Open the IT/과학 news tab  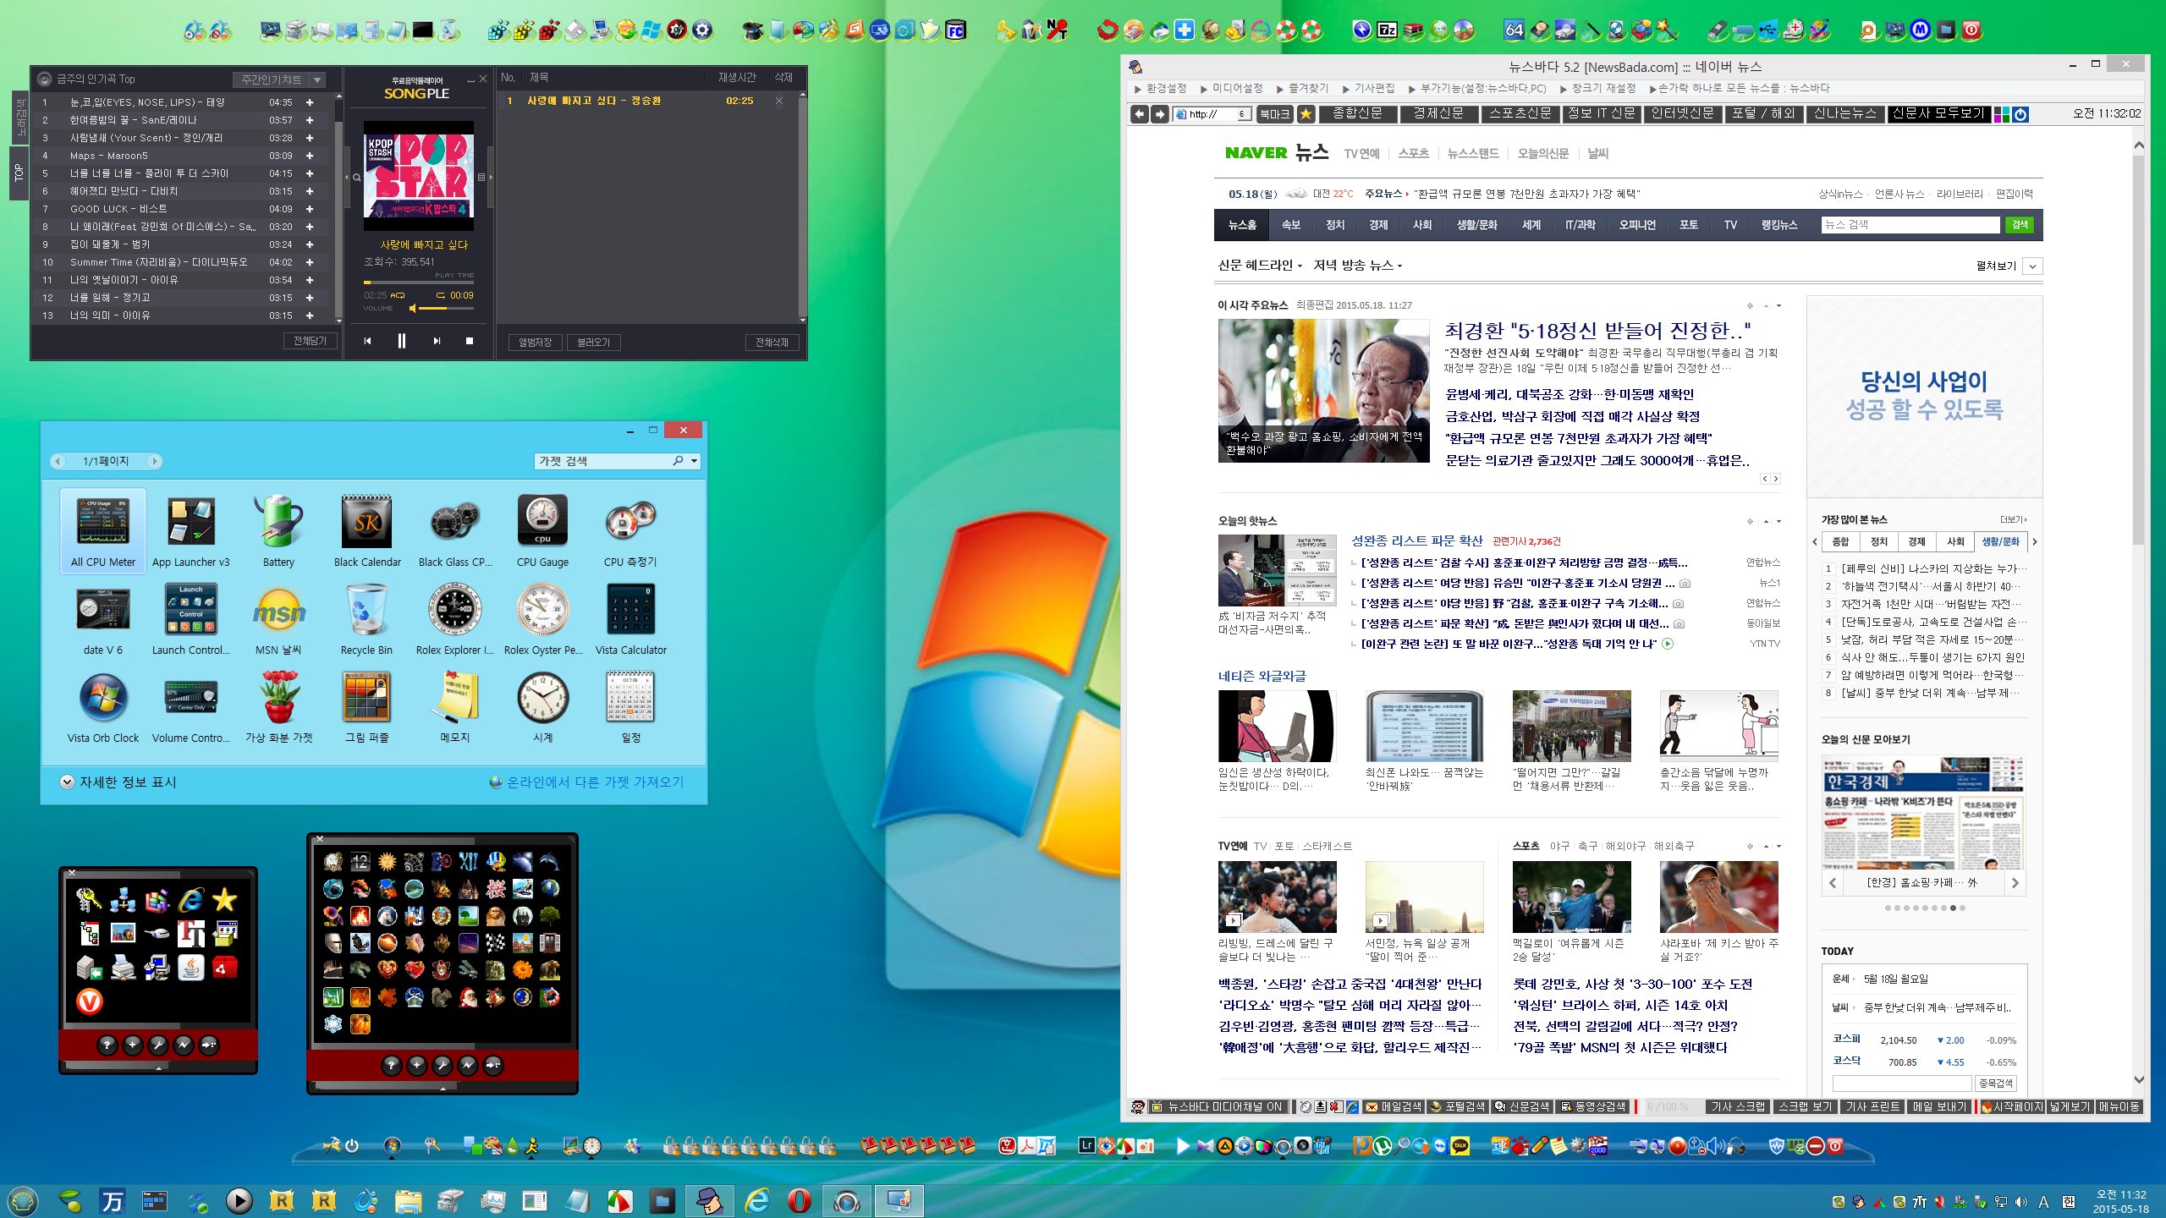1580,225
